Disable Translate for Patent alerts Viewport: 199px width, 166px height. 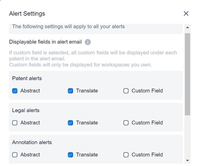pyautogui.click(x=71, y=91)
